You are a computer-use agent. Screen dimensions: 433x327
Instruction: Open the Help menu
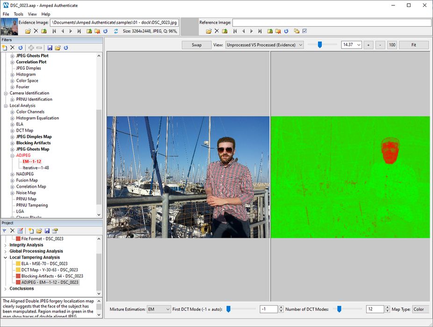(x=46, y=14)
